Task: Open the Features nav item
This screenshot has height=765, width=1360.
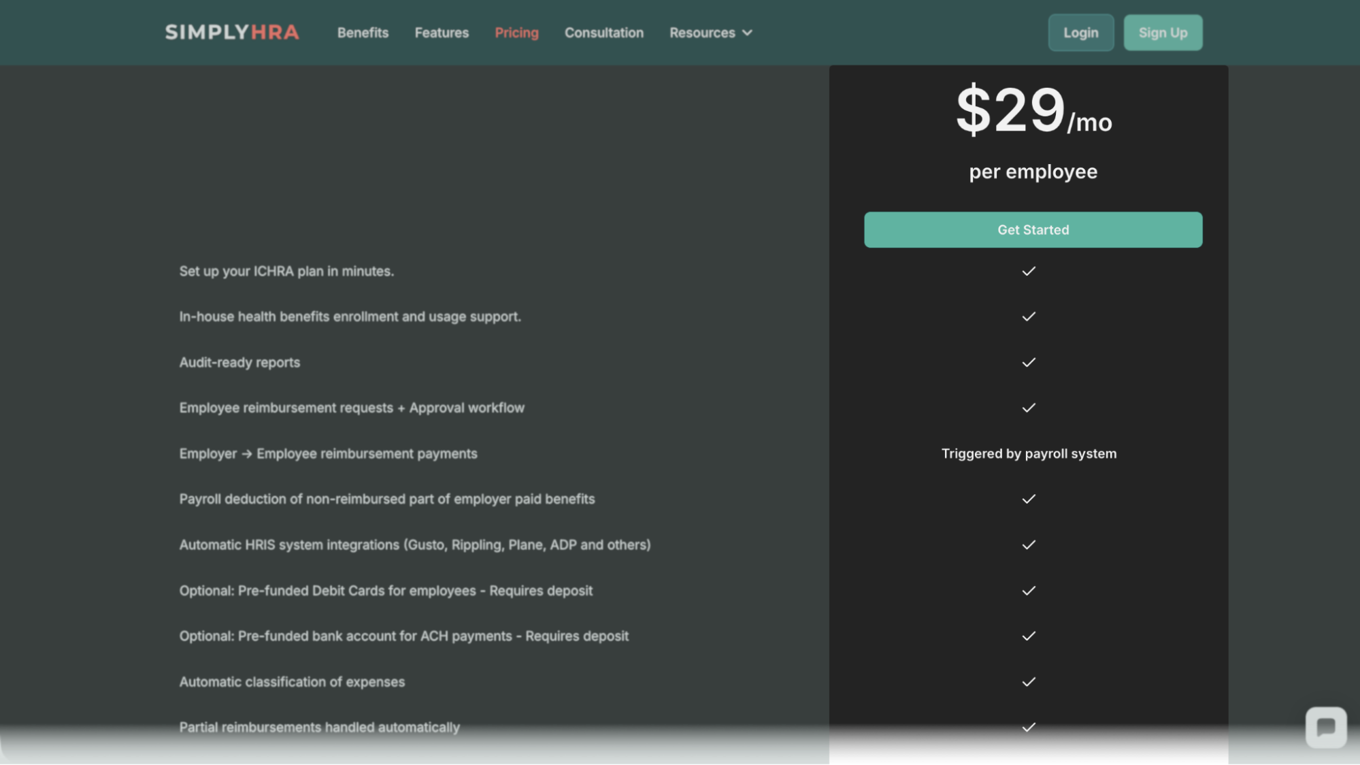Action: pyautogui.click(x=442, y=33)
